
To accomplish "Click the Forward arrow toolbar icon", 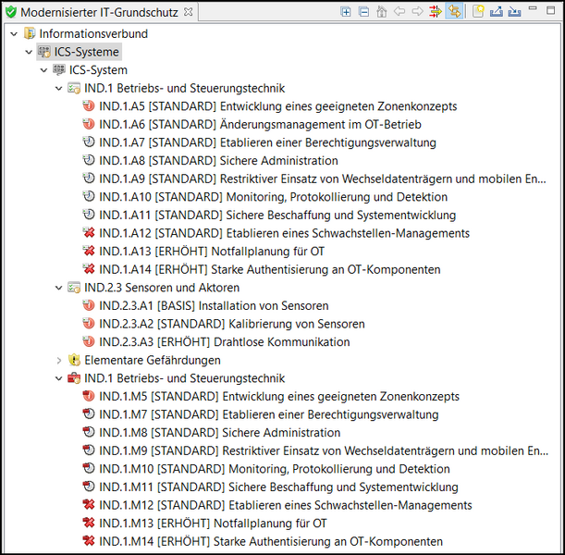I will click(x=417, y=11).
